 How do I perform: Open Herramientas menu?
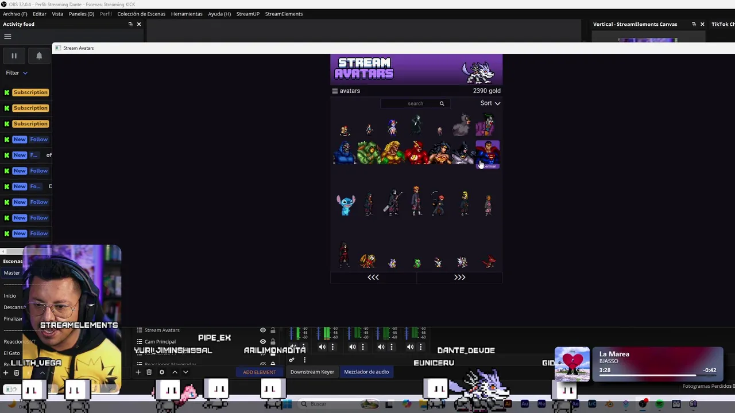coord(187,14)
